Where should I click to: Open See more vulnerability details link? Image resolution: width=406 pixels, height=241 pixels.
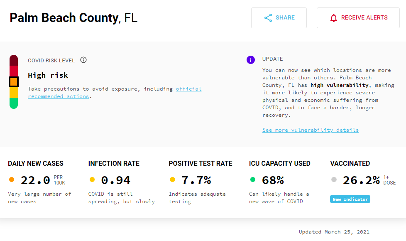point(310,130)
